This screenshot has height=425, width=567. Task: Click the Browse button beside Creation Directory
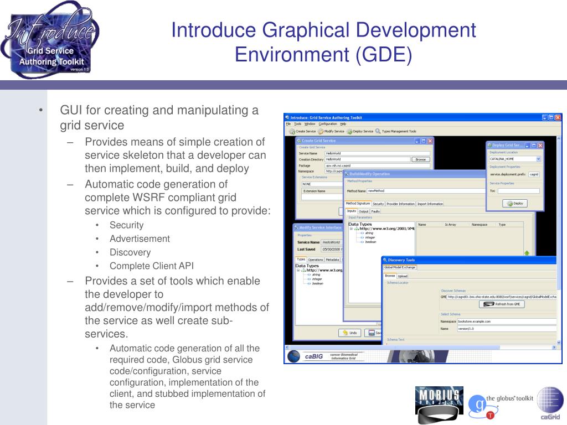pyautogui.click(x=421, y=159)
